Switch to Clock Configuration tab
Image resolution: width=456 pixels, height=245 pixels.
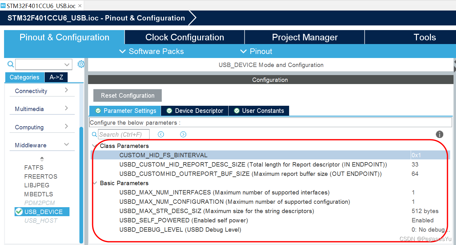pos(185,37)
